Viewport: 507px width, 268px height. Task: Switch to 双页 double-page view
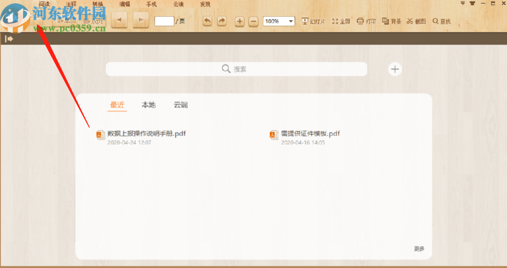pyautogui.click(x=93, y=21)
